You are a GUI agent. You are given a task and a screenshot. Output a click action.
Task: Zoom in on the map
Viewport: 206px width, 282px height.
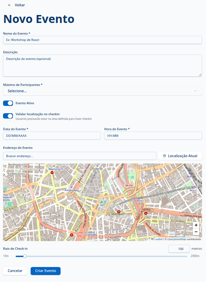[196, 225]
